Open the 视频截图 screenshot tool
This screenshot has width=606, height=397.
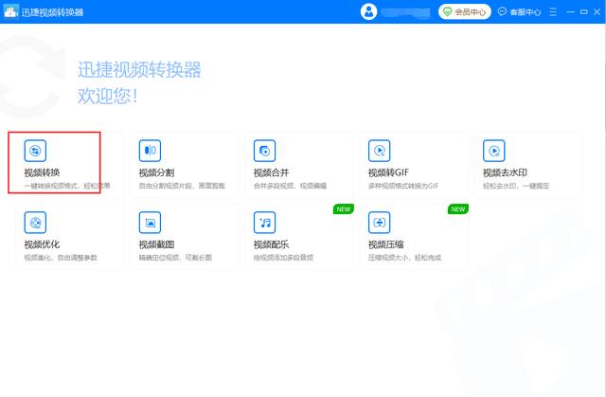[150, 224]
